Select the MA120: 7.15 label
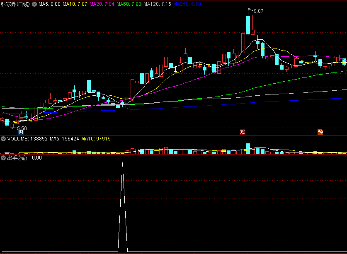This screenshot has width=347, height=254. (157, 4)
